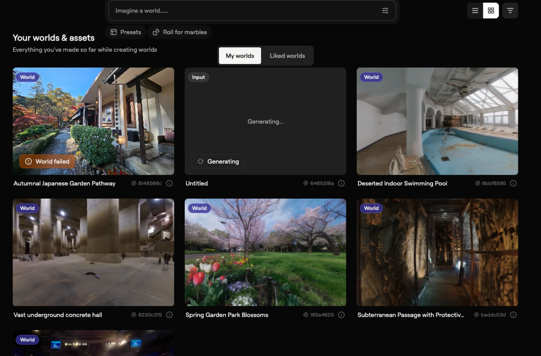Click title Deserted Indoor Swimming Pool
The width and height of the screenshot is (541, 356).
click(402, 183)
